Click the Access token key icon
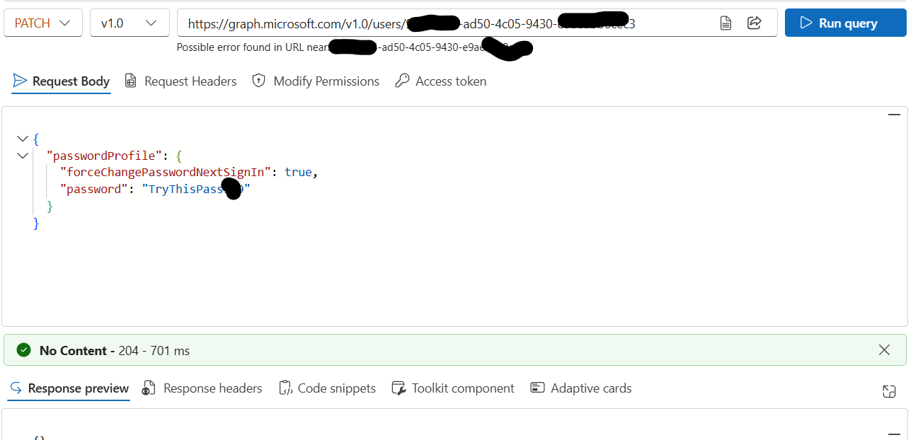This screenshot has height=440, width=918. click(402, 81)
